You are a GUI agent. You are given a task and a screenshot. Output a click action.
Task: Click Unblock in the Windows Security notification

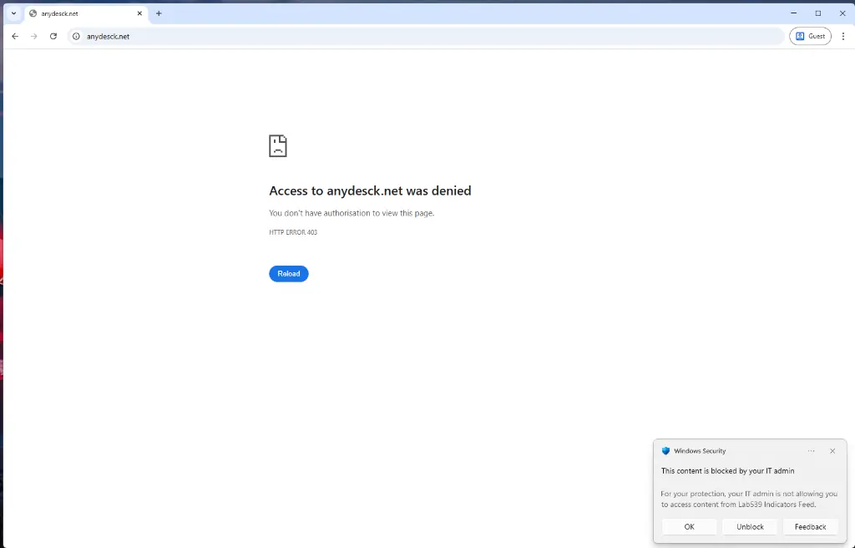click(x=749, y=526)
